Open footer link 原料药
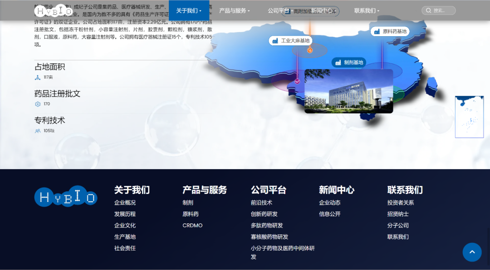 tap(191, 214)
